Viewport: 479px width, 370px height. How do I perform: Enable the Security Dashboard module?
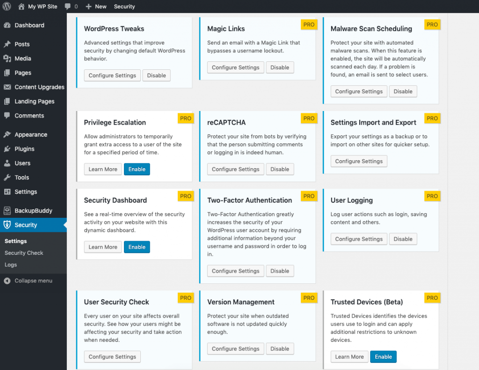pos(137,247)
